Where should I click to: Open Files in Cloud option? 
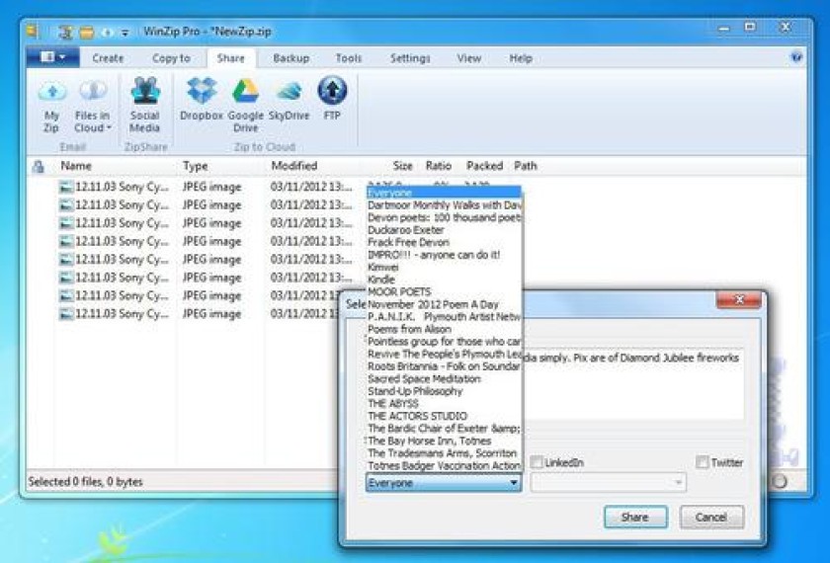click(93, 107)
